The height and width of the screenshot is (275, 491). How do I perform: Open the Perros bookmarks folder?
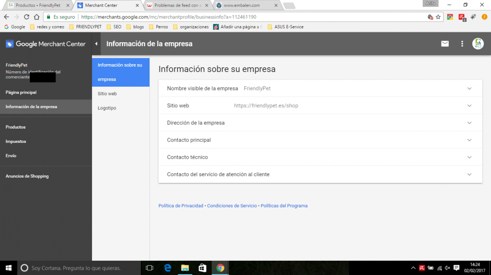(158, 27)
